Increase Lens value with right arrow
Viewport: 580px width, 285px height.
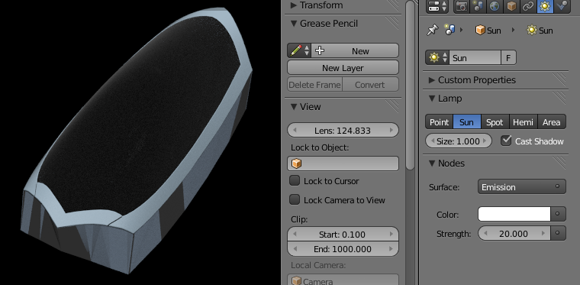[x=391, y=131]
